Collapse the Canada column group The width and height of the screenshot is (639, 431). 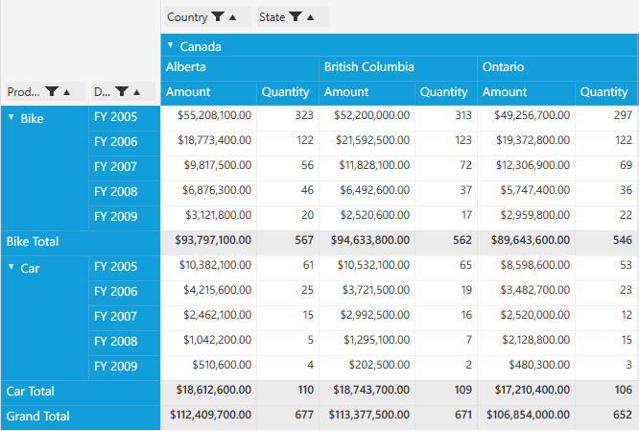(x=171, y=45)
